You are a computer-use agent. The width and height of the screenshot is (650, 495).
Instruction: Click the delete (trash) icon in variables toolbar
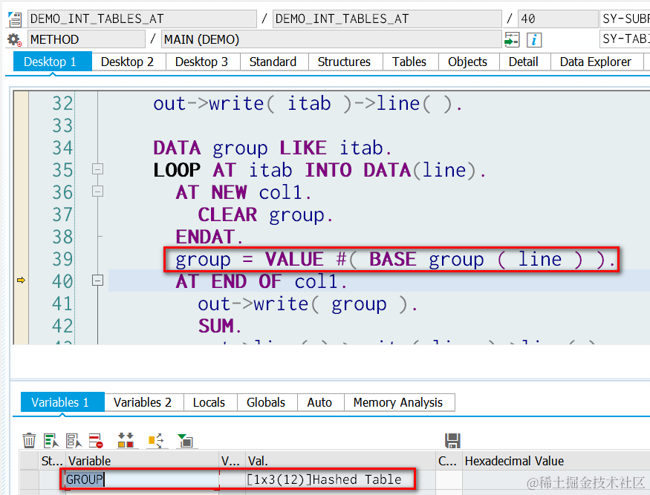click(x=29, y=440)
